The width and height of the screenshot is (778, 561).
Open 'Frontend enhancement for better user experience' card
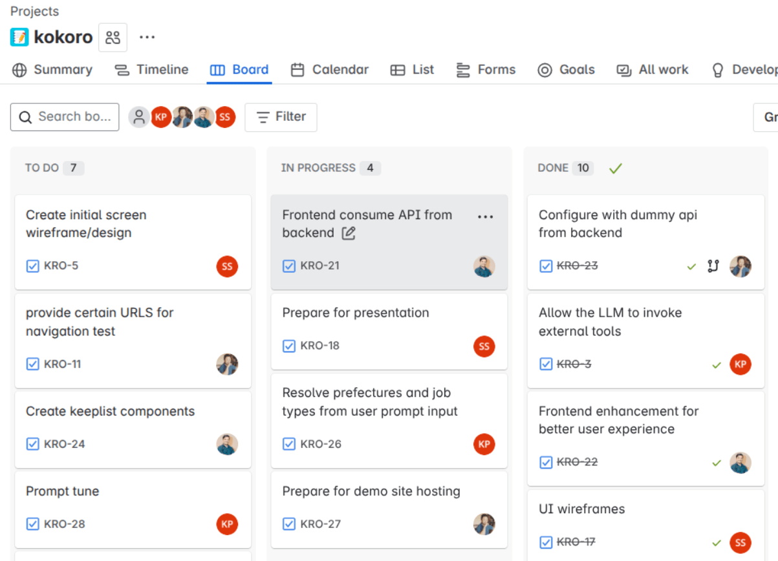click(x=645, y=439)
